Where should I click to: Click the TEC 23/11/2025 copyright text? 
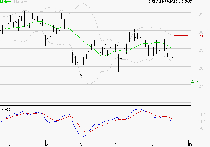click(170, 1)
